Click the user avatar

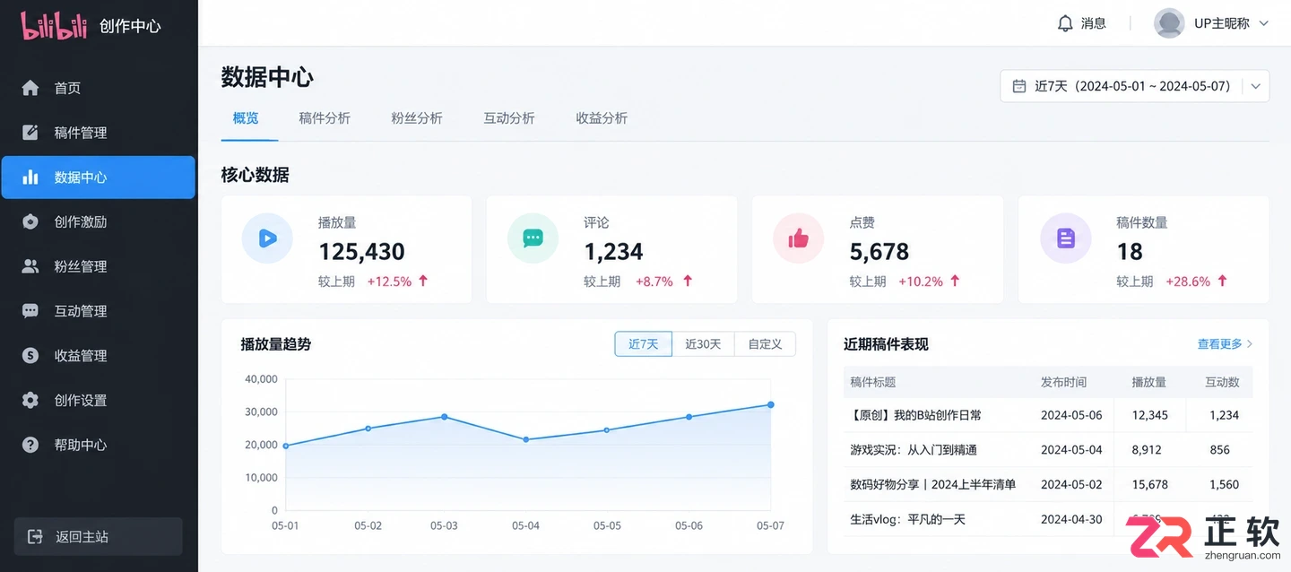(1169, 23)
